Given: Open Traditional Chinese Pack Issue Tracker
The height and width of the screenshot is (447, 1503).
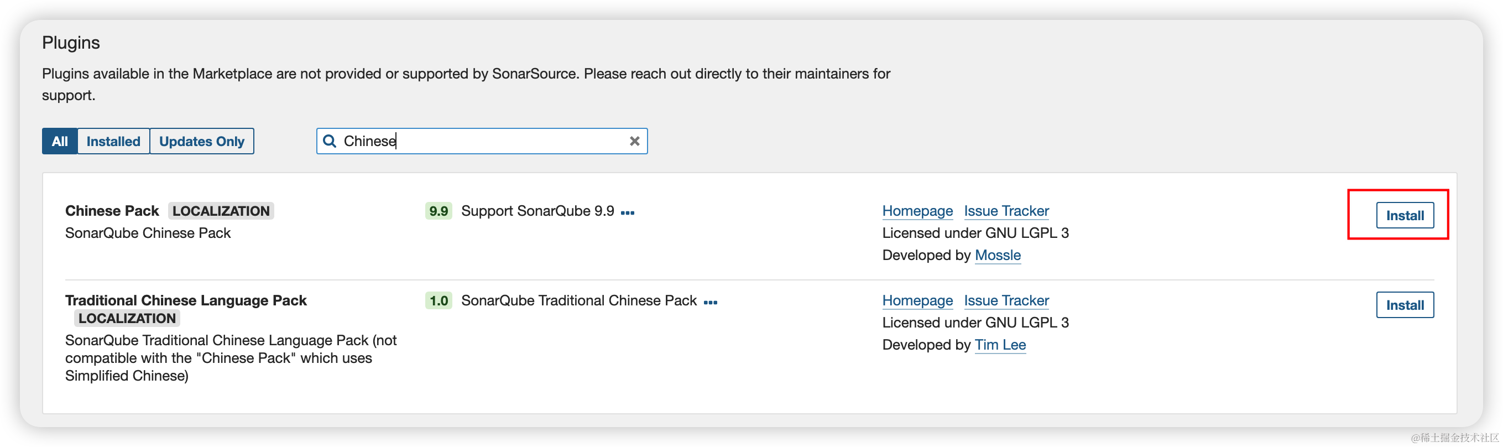Looking at the screenshot, I should tap(1006, 300).
